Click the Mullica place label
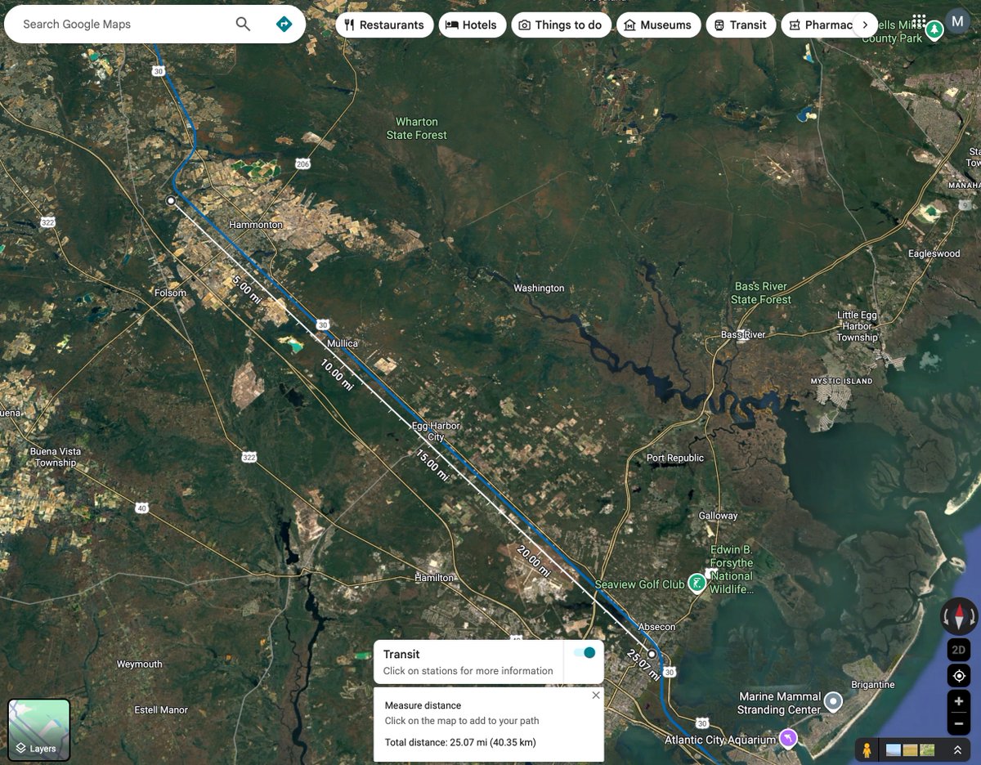 pyautogui.click(x=343, y=343)
